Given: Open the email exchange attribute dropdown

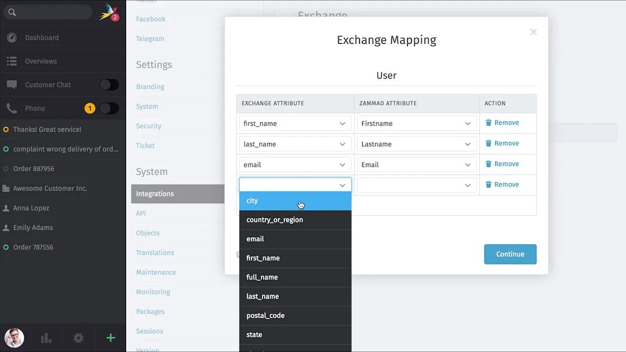Looking at the screenshot, I should point(295,164).
